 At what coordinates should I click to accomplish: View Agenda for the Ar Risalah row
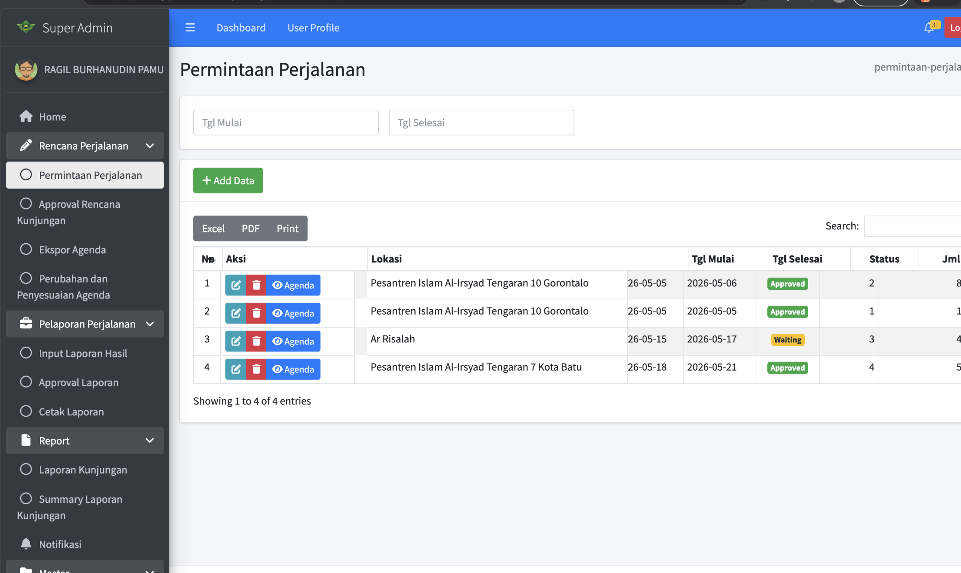click(293, 341)
